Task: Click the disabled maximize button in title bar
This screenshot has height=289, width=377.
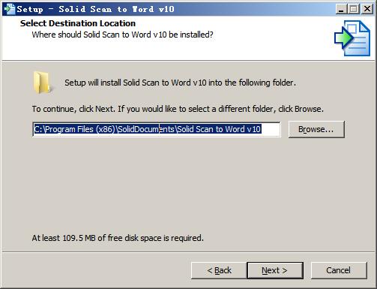Action: (354, 9)
